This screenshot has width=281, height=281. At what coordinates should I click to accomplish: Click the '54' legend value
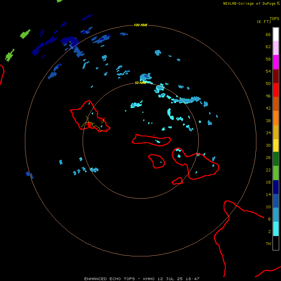268,71
